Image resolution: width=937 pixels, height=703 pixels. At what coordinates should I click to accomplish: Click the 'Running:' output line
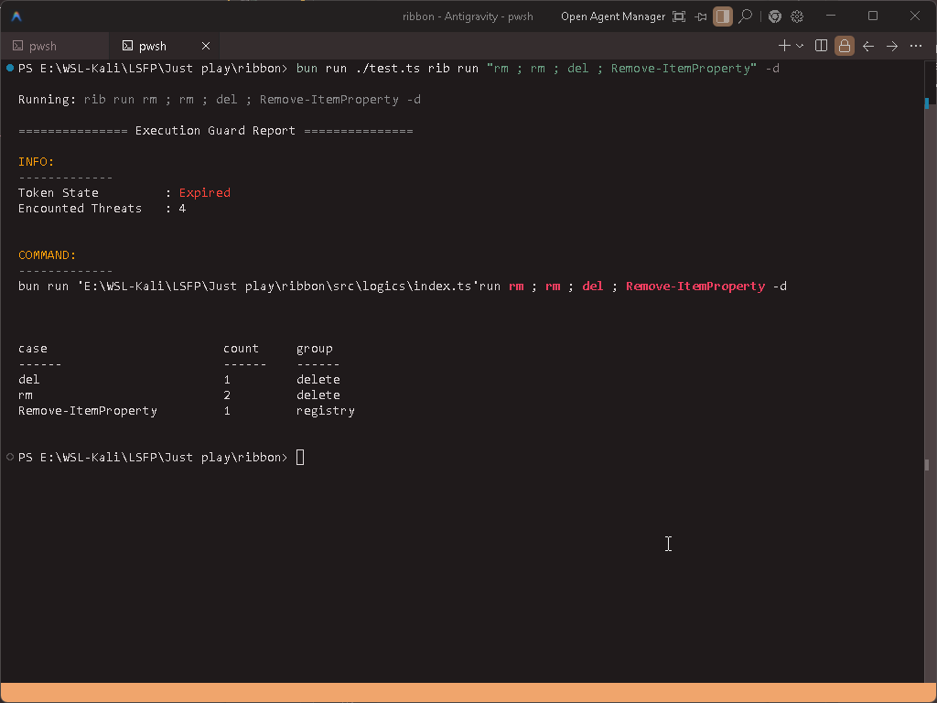[x=220, y=99]
